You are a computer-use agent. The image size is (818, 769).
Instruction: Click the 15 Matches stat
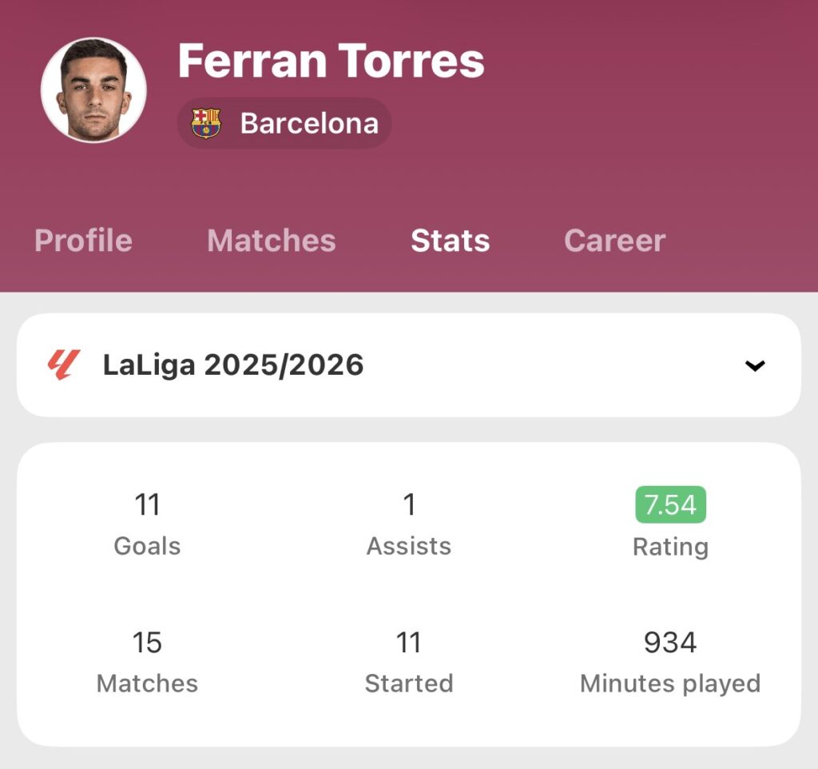click(147, 643)
